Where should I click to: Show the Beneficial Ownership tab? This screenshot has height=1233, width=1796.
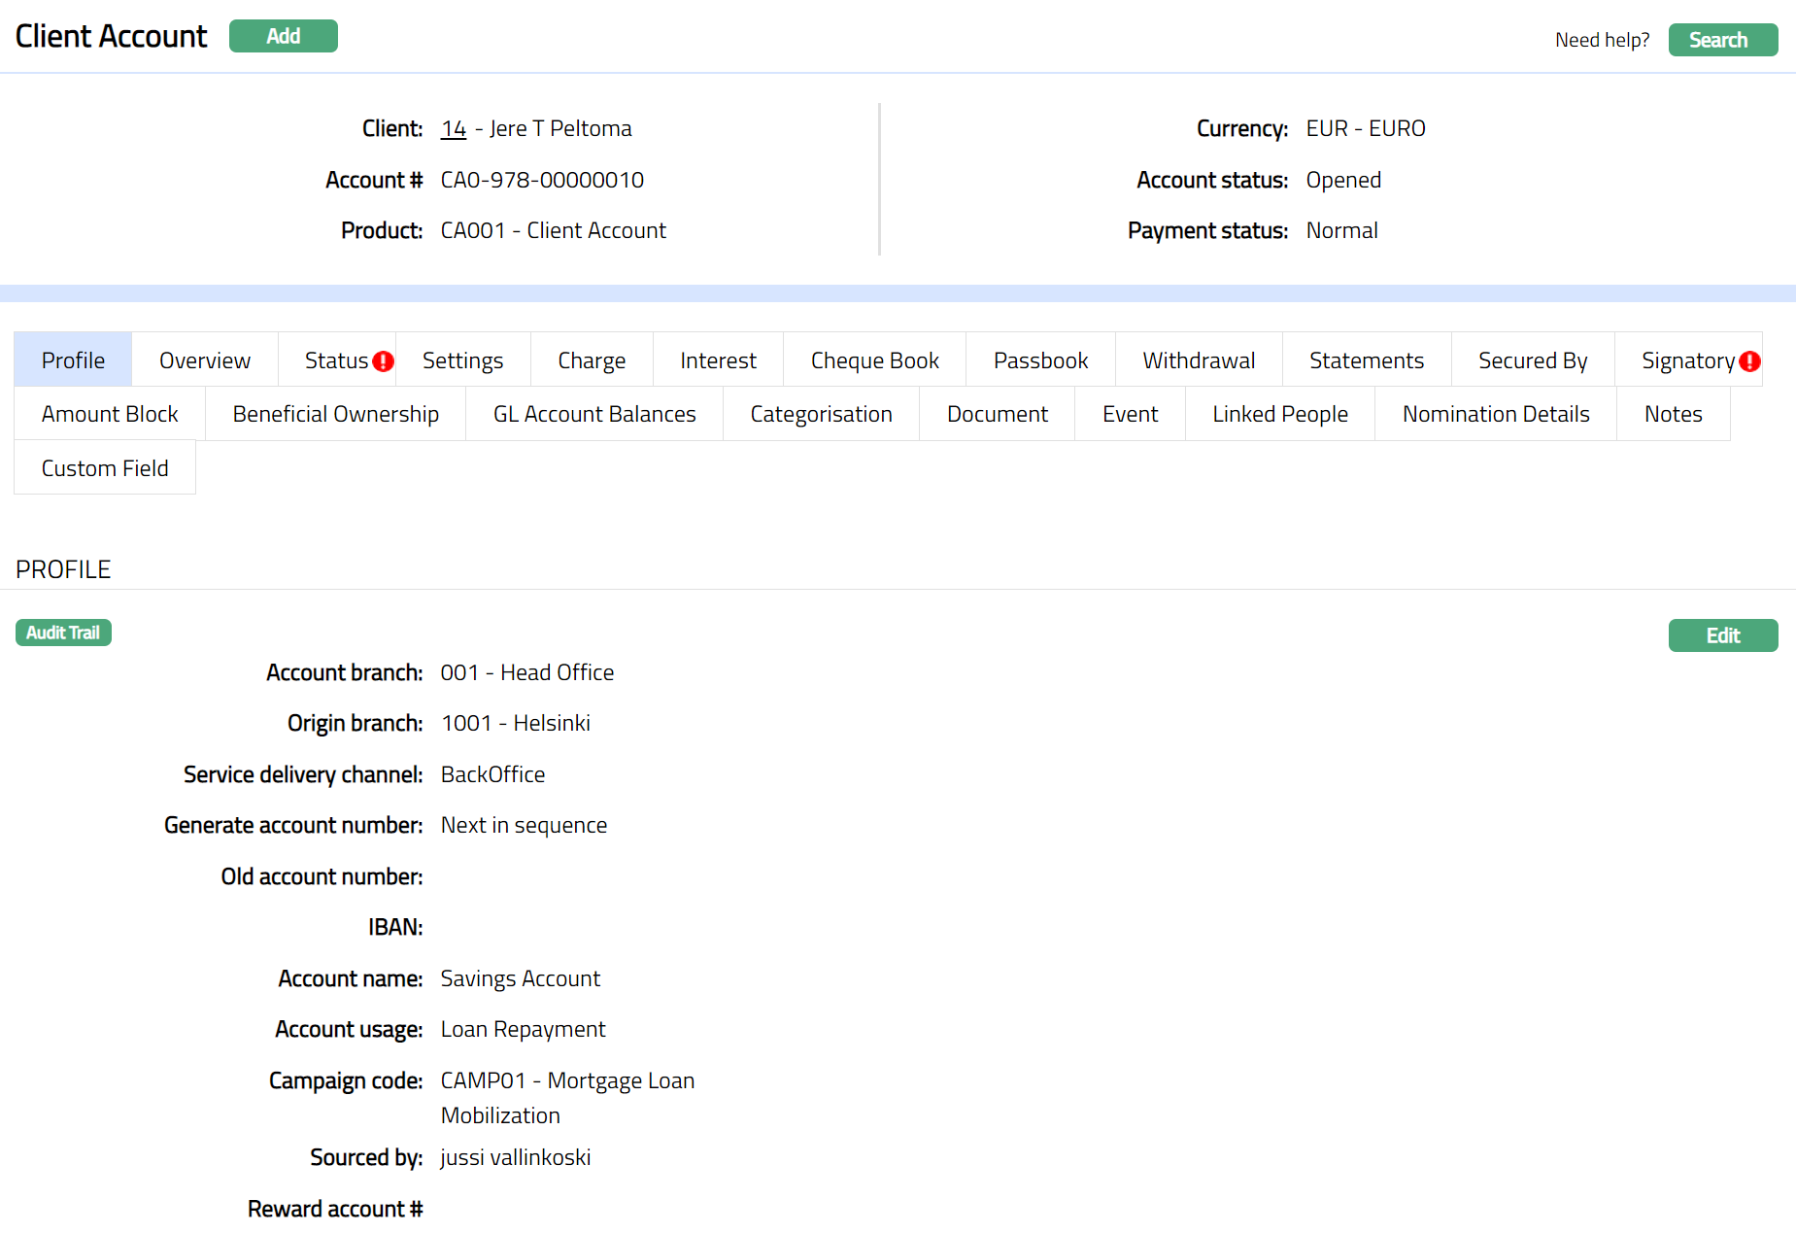(335, 414)
